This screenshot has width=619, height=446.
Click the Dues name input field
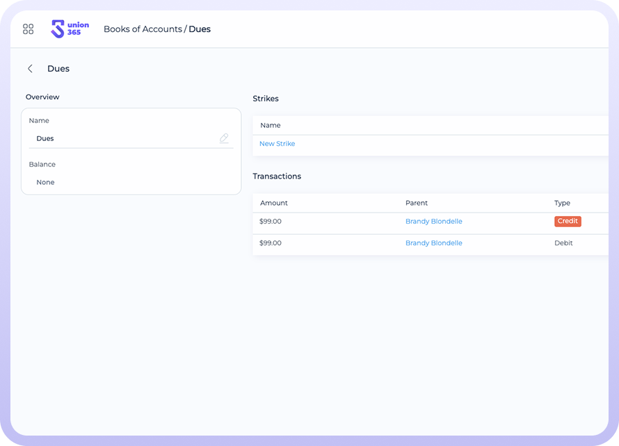[x=125, y=138]
